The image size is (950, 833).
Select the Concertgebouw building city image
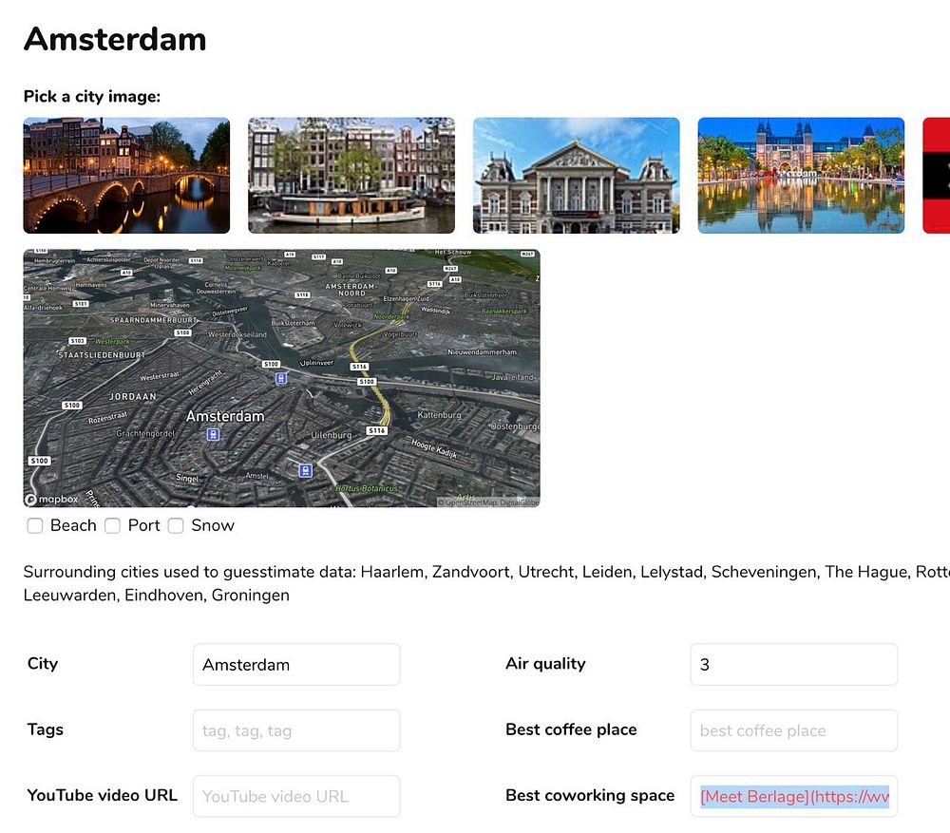pos(577,175)
